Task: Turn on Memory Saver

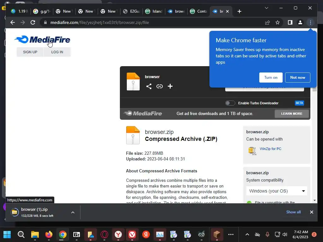Action: click(271, 78)
